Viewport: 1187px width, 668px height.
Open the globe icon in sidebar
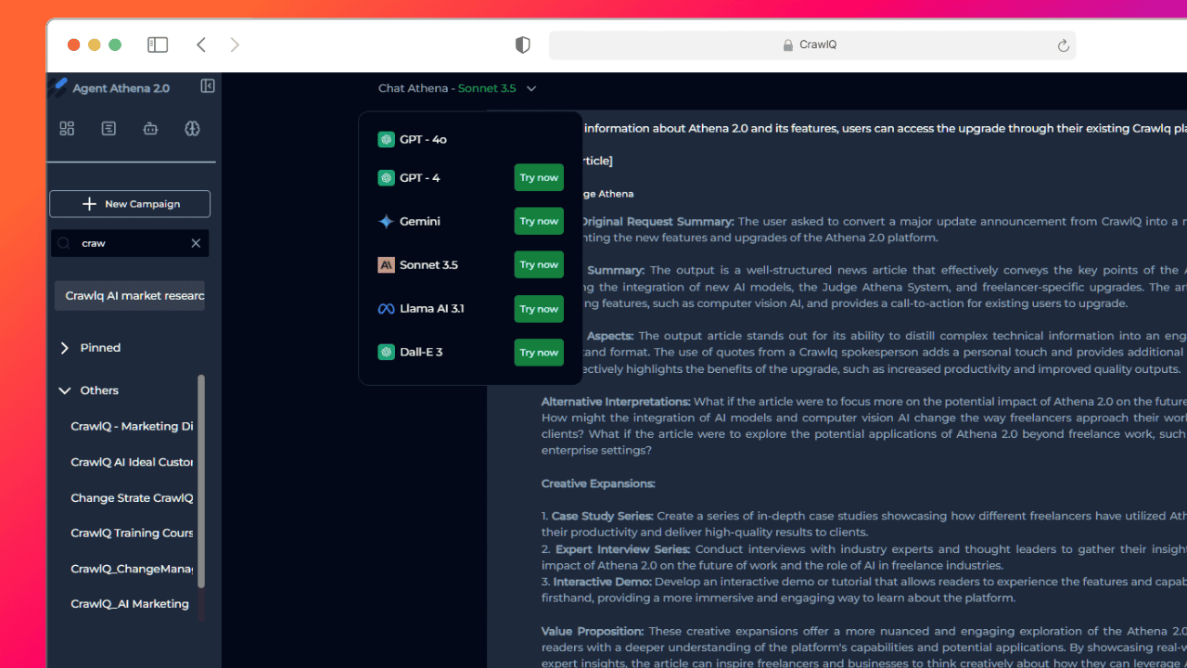[192, 129]
